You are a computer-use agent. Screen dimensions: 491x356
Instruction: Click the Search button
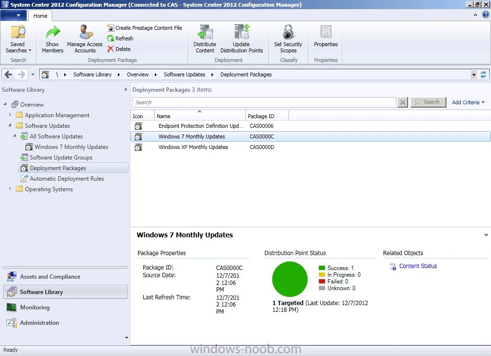[428, 102]
